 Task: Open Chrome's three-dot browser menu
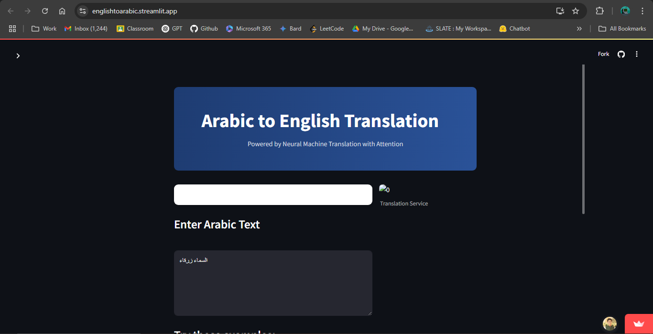(x=642, y=11)
